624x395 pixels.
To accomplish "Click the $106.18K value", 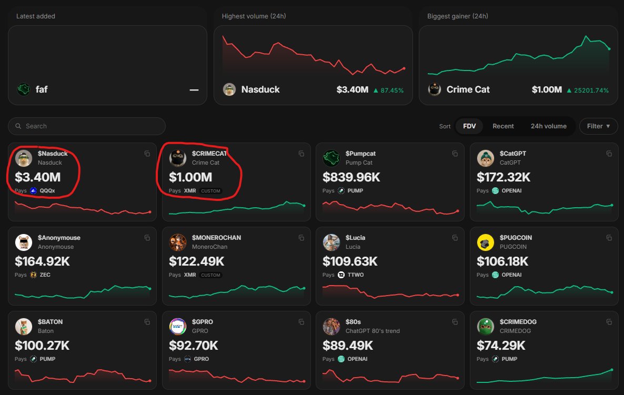I will [502, 261].
